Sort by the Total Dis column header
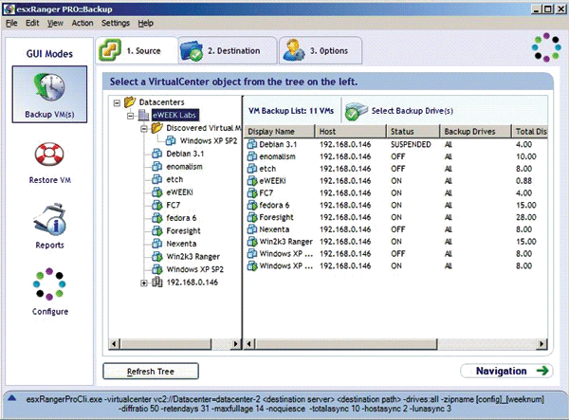 pyautogui.click(x=529, y=131)
